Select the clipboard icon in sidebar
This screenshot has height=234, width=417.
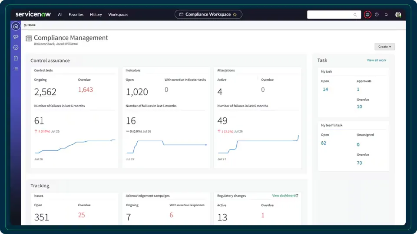pyautogui.click(x=16, y=58)
